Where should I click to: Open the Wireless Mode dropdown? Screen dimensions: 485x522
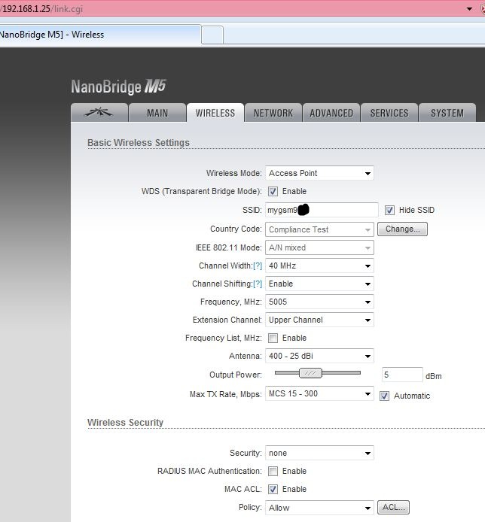(x=319, y=173)
